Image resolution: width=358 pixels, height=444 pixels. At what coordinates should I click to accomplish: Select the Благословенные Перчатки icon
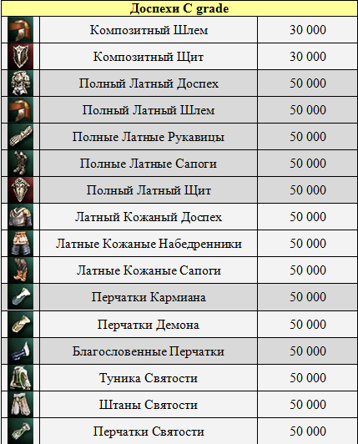[20, 351]
